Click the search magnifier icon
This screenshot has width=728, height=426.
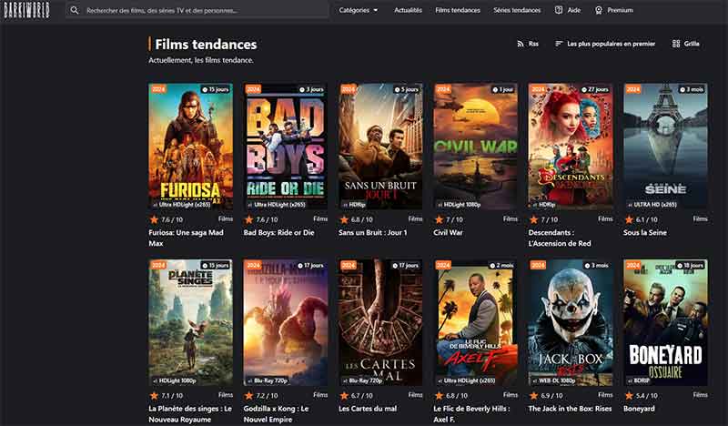pos(75,10)
